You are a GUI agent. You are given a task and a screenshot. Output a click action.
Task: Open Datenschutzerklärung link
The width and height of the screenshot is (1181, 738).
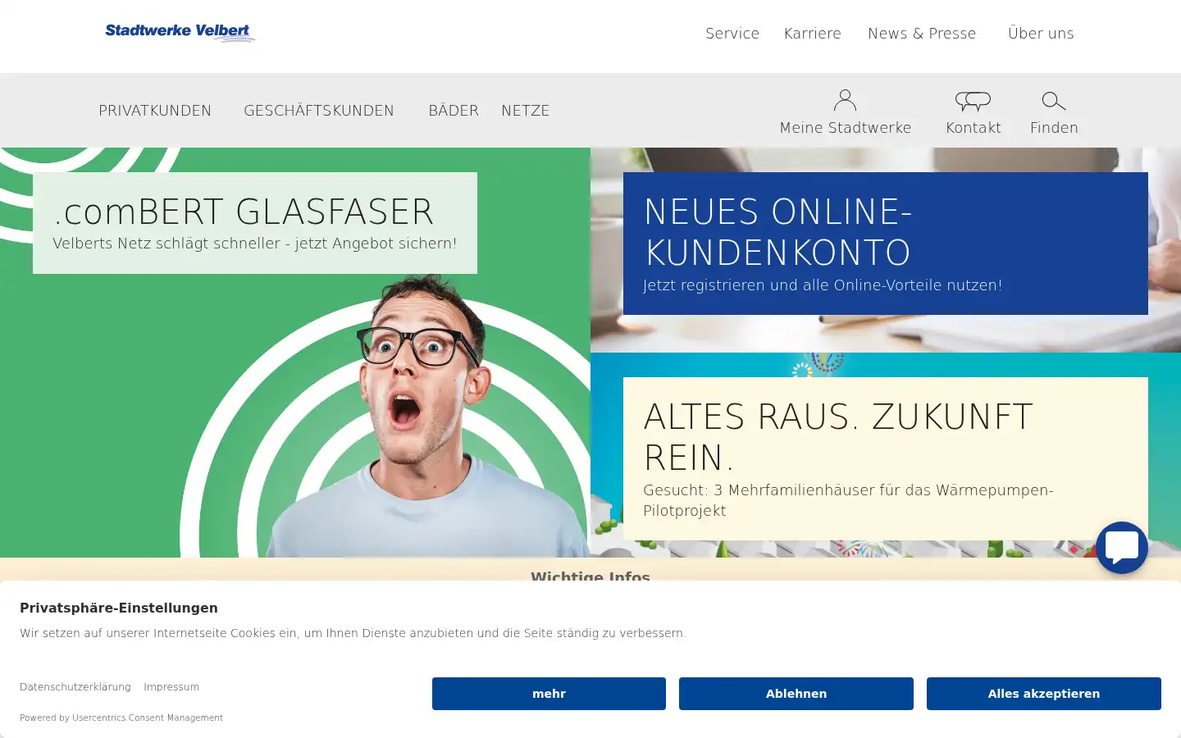pos(75,687)
